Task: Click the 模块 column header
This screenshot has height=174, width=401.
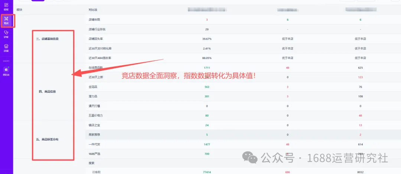Action: [x=19, y=10]
